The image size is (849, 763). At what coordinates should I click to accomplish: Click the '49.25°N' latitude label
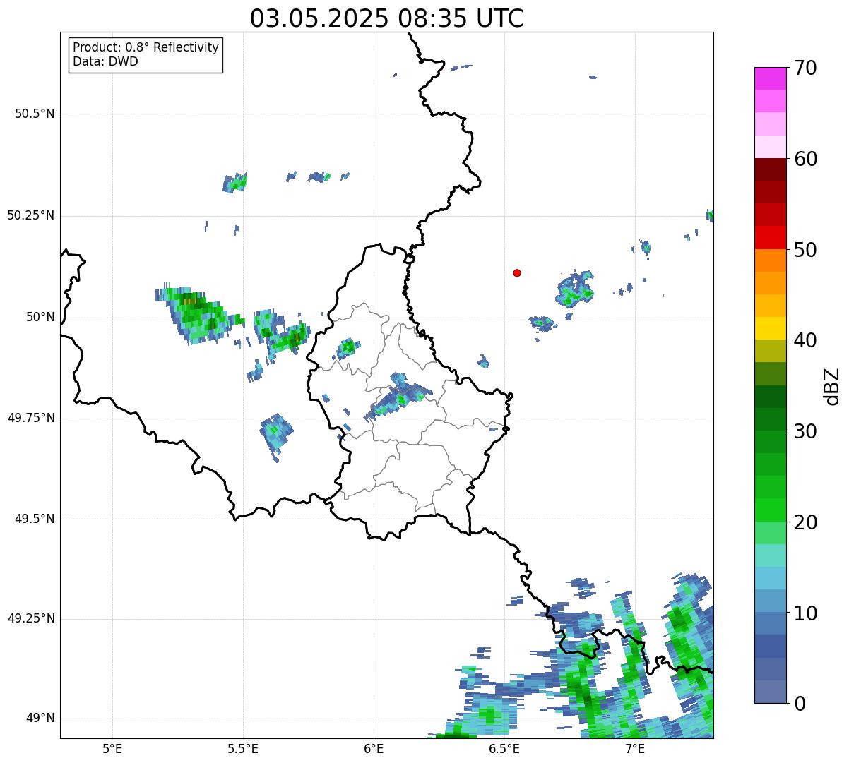31,618
